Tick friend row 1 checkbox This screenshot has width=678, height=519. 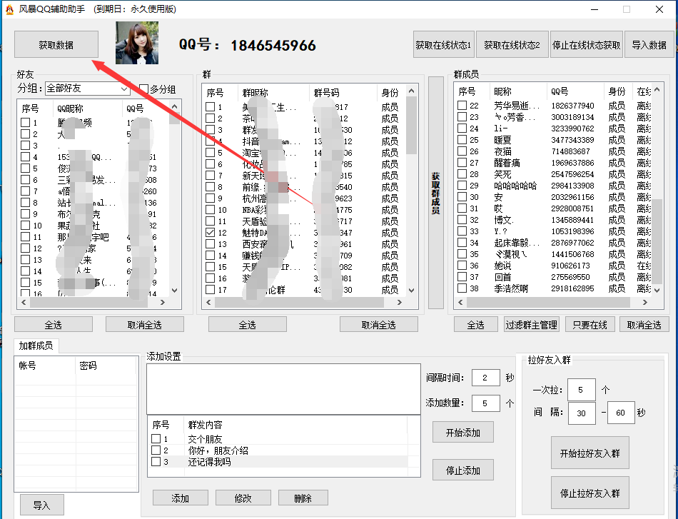[x=25, y=123]
